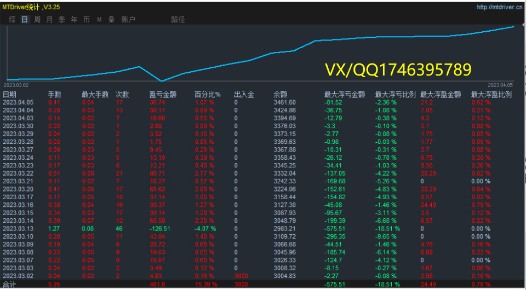This screenshot has width=526, height=290.
Task: Click the 最大浮亏比例 column header
Action: tap(396, 95)
